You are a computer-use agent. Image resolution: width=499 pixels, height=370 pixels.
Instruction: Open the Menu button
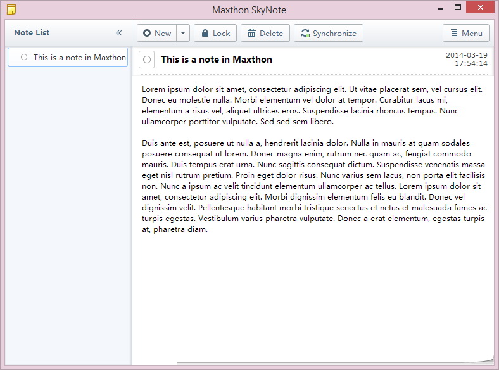(466, 33)
